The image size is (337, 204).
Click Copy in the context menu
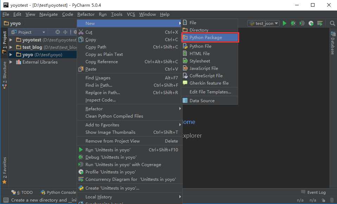pos(129,39)
